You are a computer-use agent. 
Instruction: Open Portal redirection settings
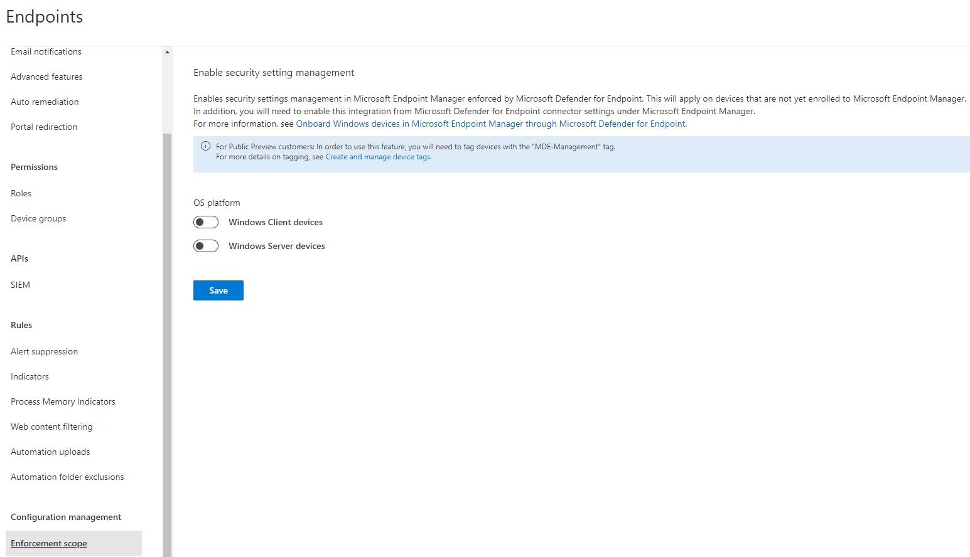(x=44, y=126)
